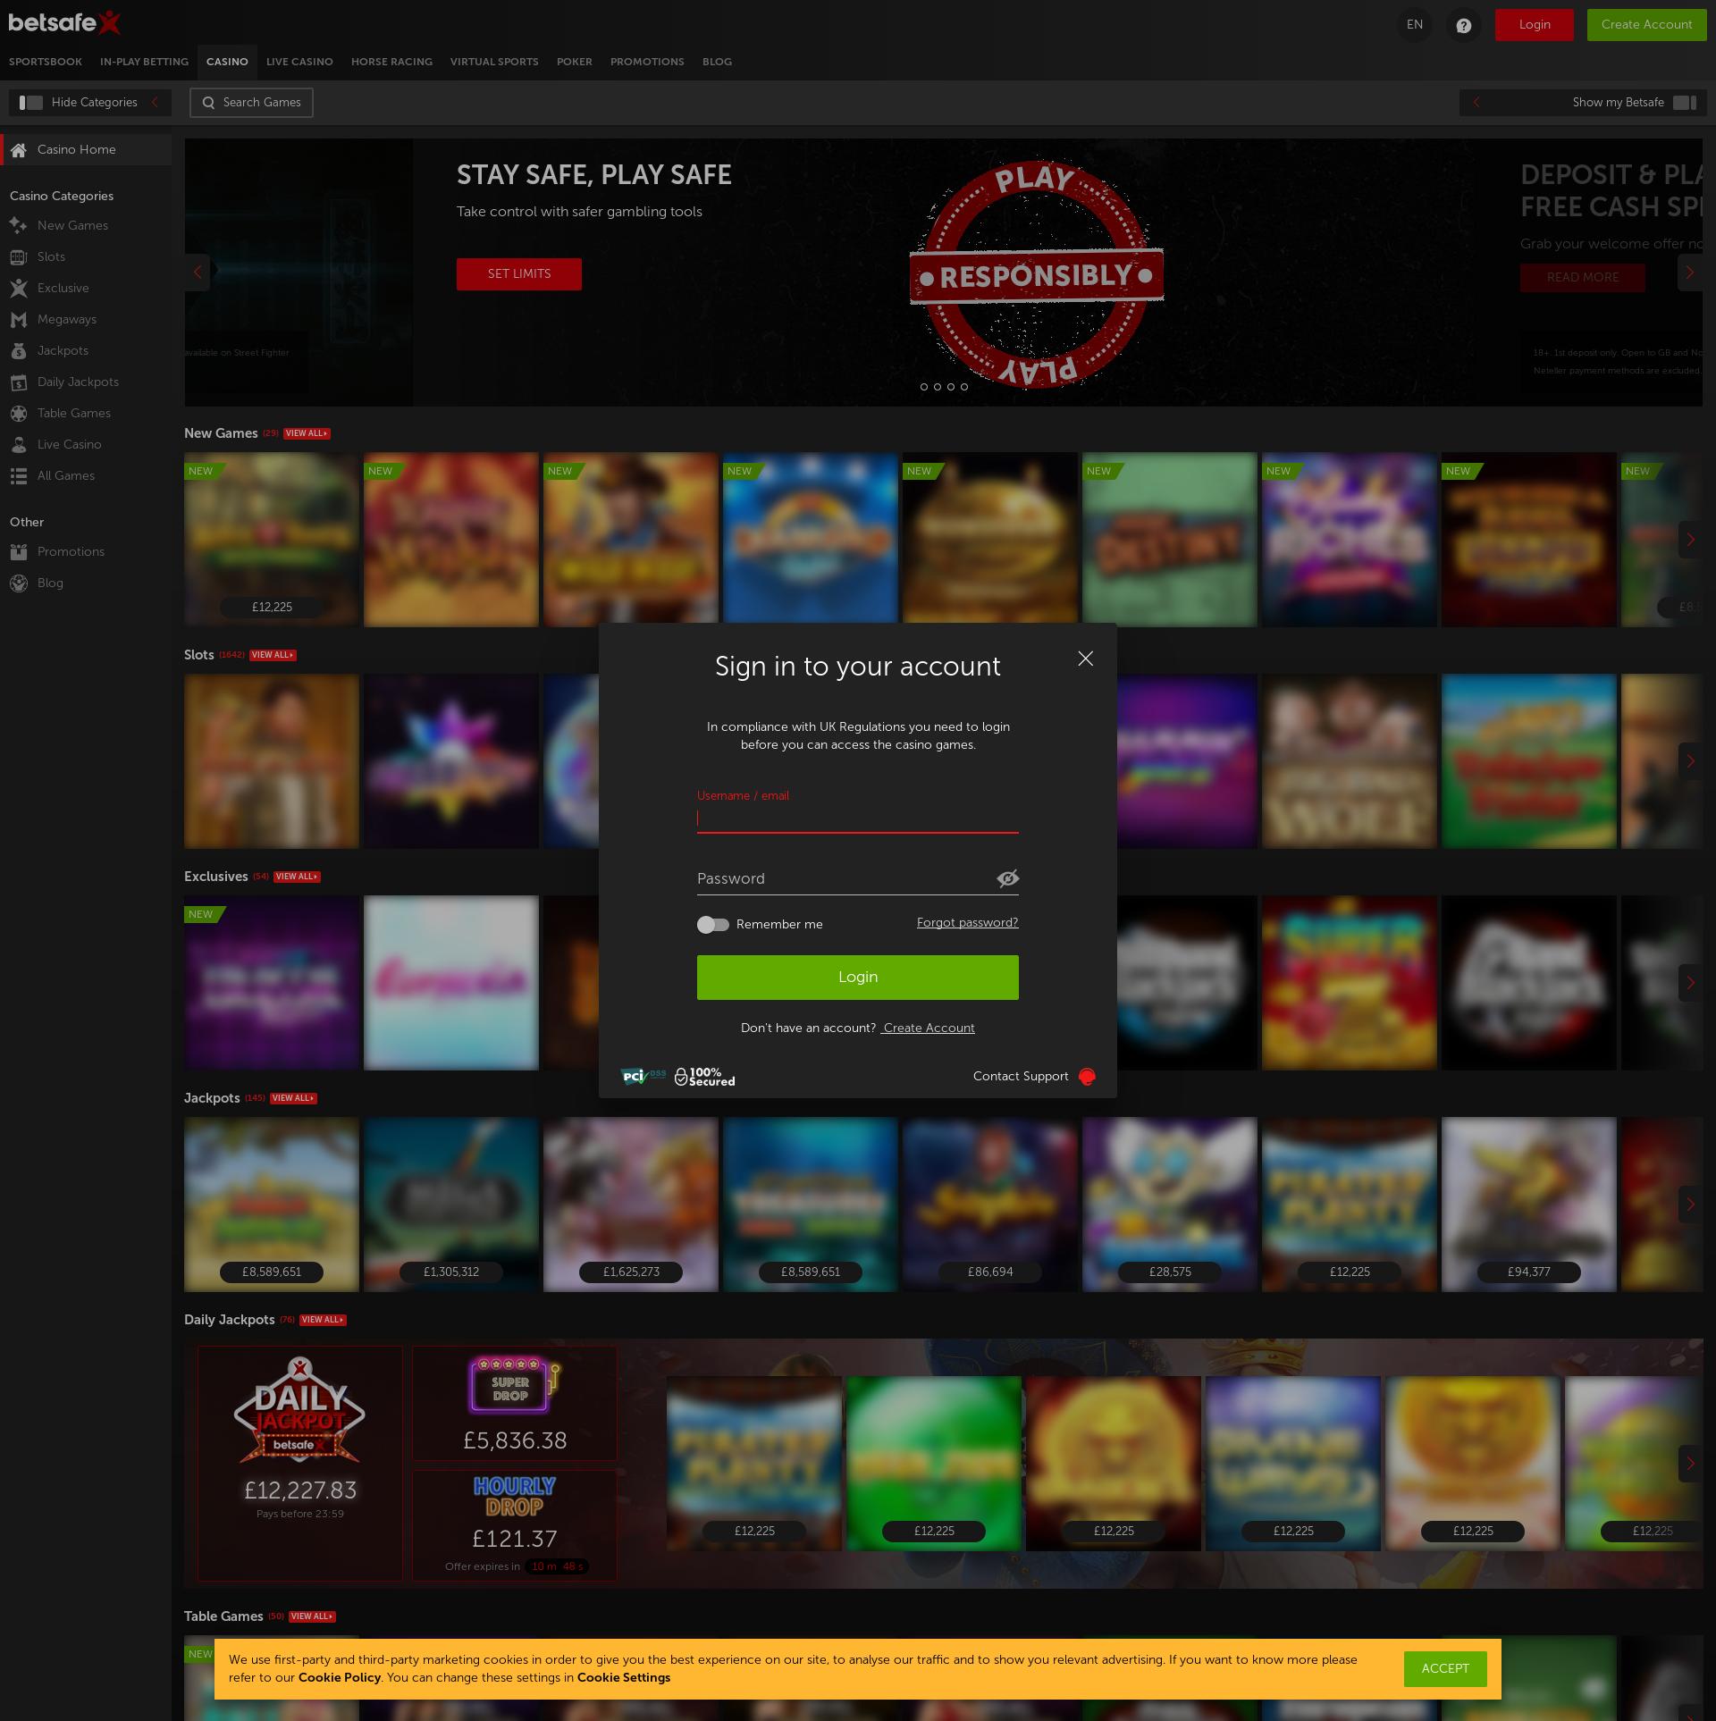The image size is (1716, 1721).
Task: Click the Search Games magnifier icon
Action: (209, 102)
